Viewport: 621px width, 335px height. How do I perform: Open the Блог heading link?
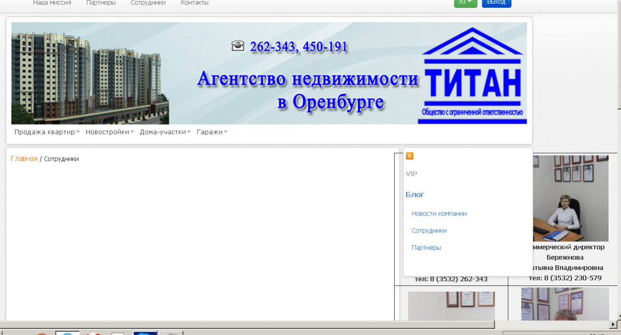tap(415, 194)
